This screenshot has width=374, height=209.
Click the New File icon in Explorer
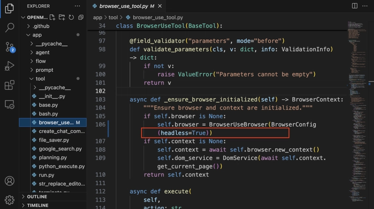(52, 17)
